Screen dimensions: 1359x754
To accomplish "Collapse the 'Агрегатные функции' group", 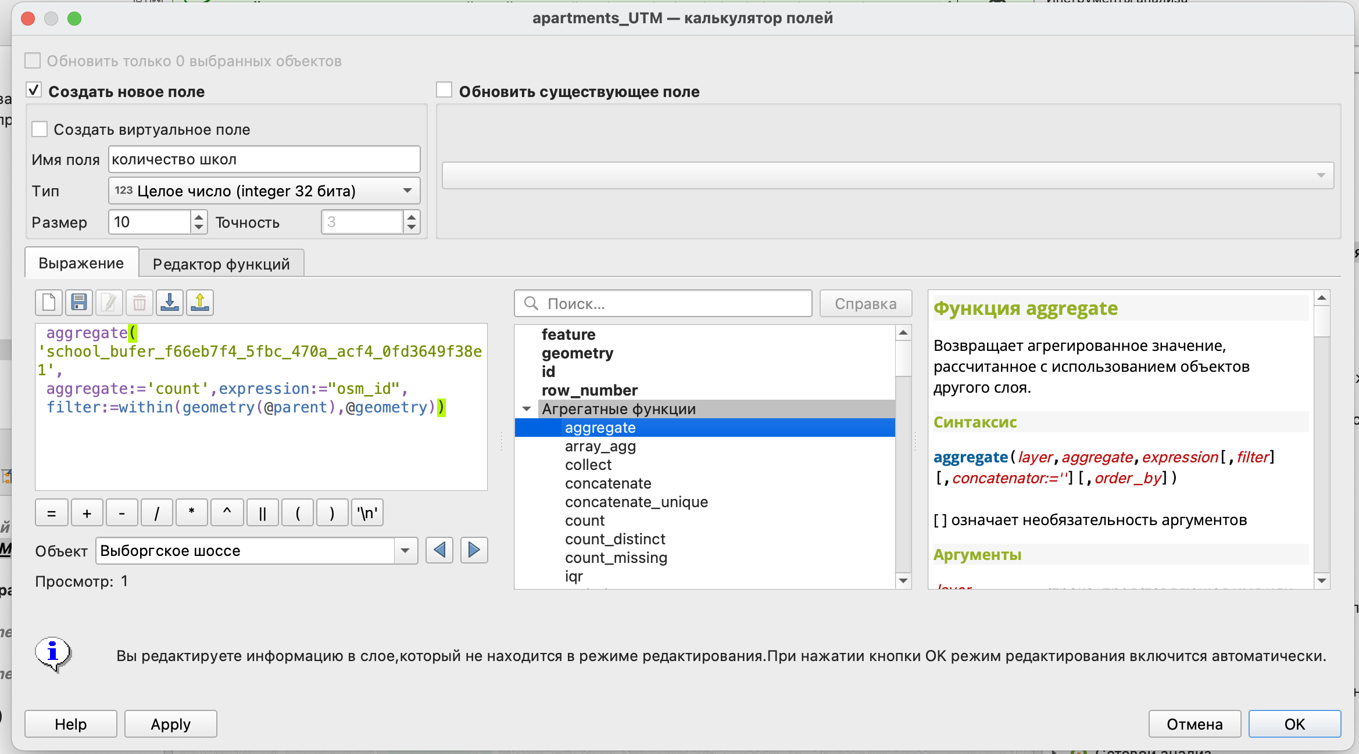I will (x=527, y=409).
